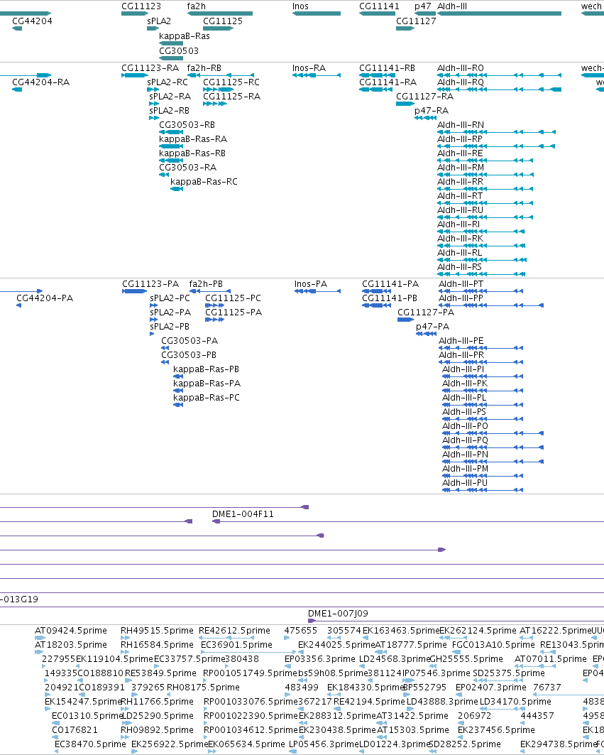Screen dimensions: 604x755
Task: Click the CG11141-PA protein label
Action: (390, 283)
